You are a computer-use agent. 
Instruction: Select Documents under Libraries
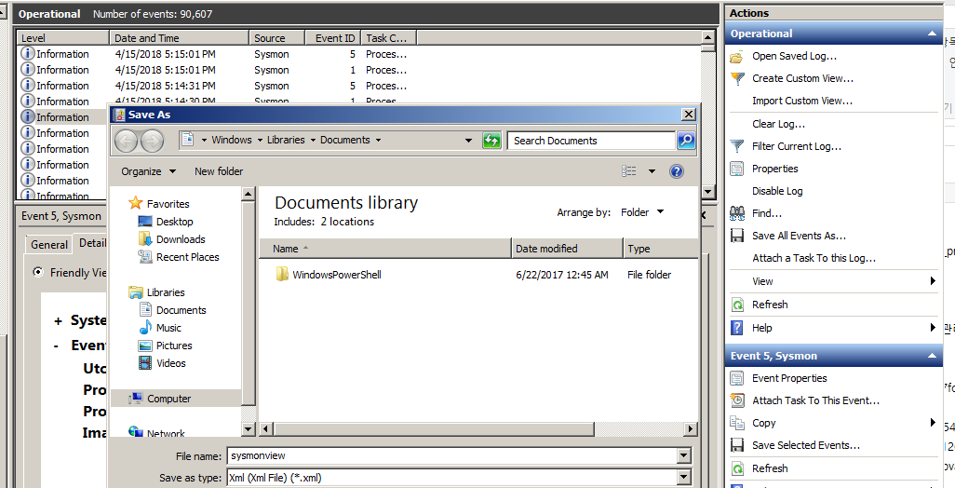pos(181,310)
